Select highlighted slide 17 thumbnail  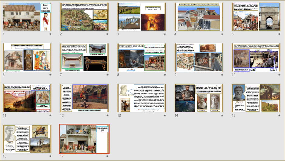[84, 139]
